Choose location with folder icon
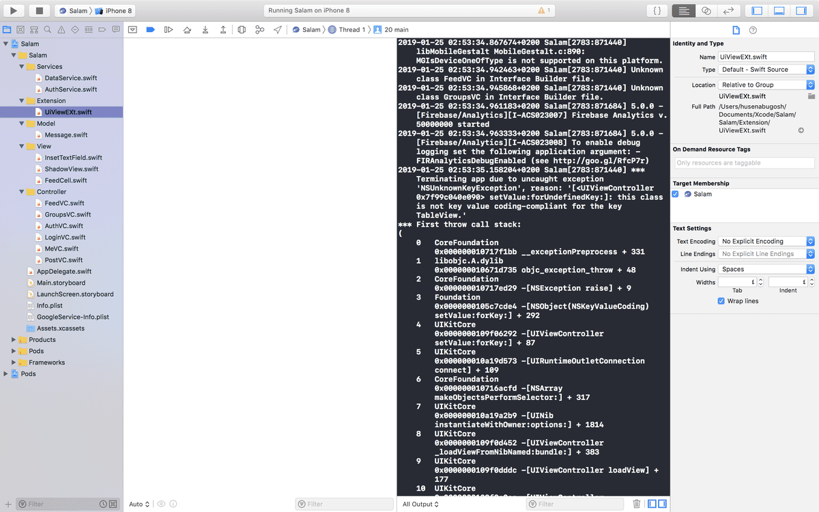This screenshot has height=512, width=819. coord(811,96)
